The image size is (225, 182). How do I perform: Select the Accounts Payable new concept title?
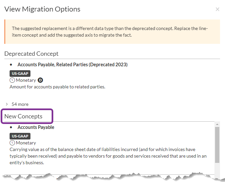coord(36,127)
